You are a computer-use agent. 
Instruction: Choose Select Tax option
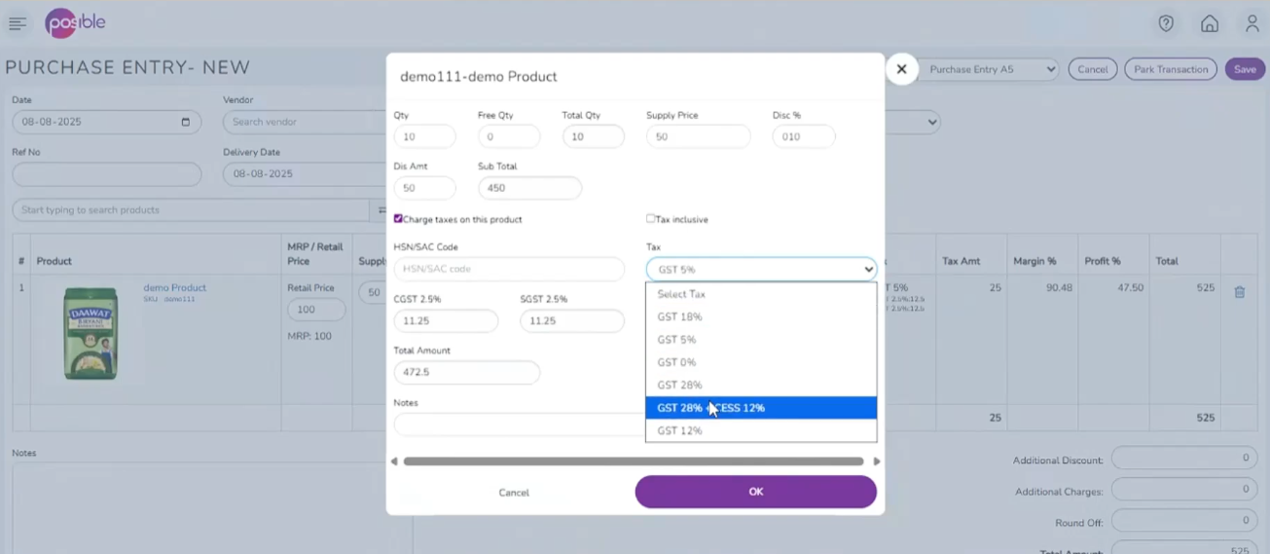coord(761,294)
